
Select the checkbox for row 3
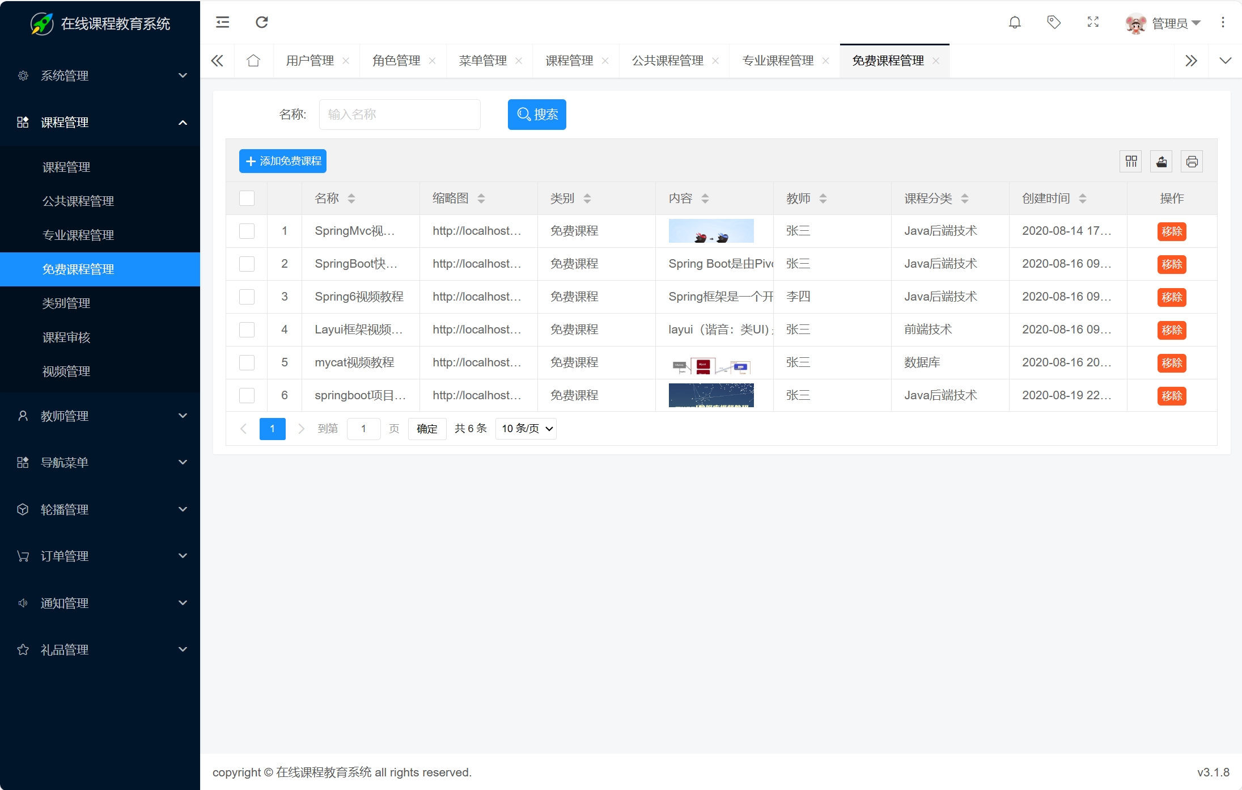pos(247,297)
